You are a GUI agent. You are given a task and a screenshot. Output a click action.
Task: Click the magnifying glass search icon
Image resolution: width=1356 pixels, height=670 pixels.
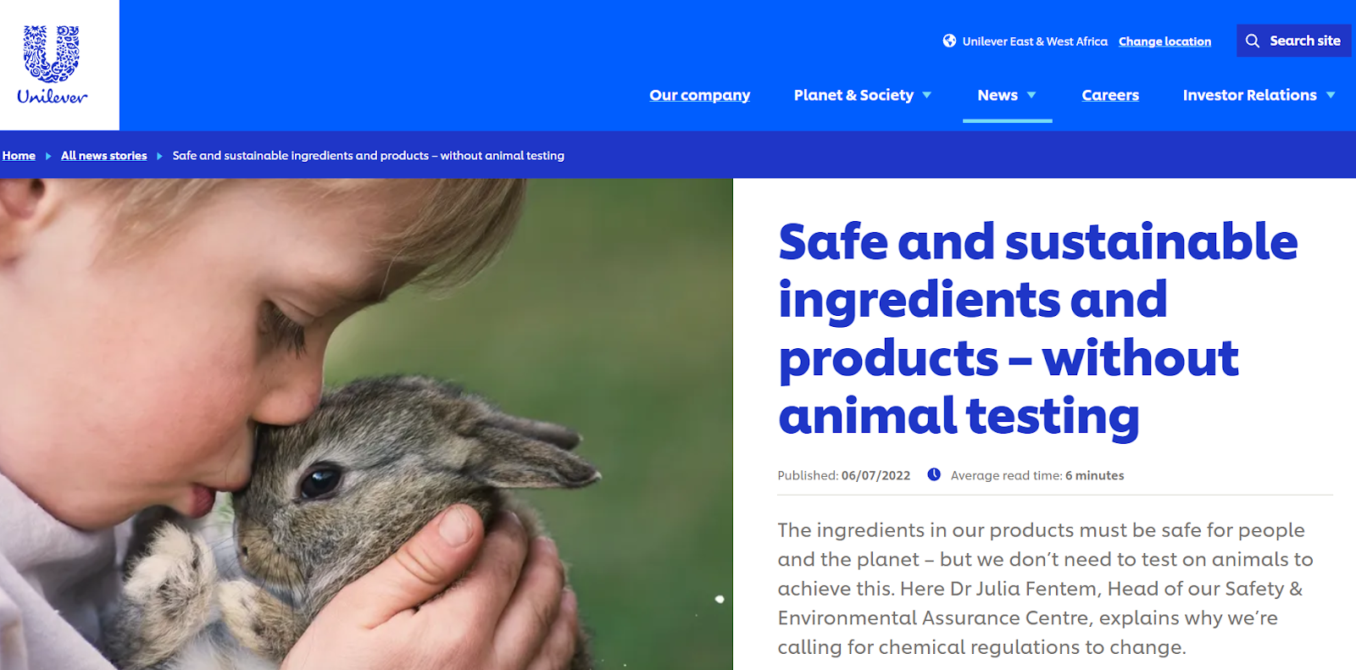pyautogui.click(x=1253, y=41)
